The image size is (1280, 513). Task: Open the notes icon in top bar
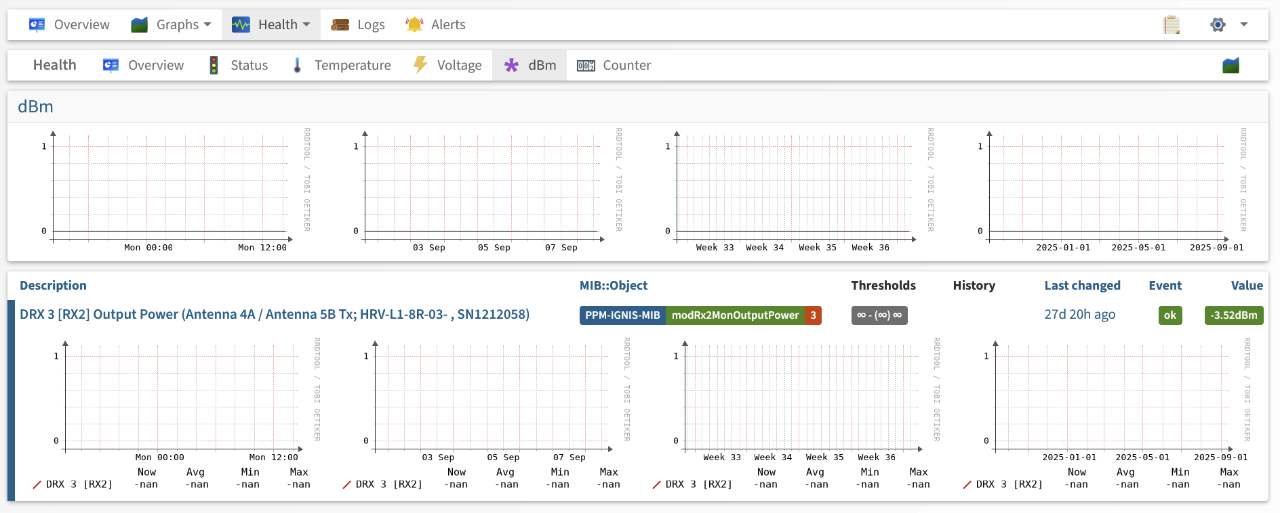click(1171, 25)
